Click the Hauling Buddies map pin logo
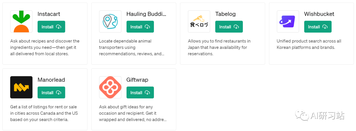The image size is (356, 131). pyautogui.click(x=110, y=21)
